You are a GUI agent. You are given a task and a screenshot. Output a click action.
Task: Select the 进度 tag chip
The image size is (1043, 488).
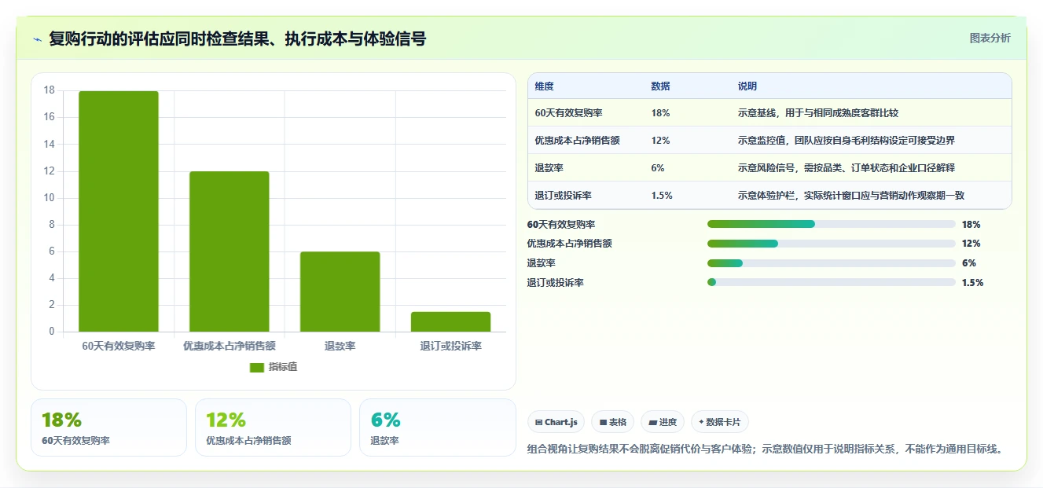(x=663, y=422)
